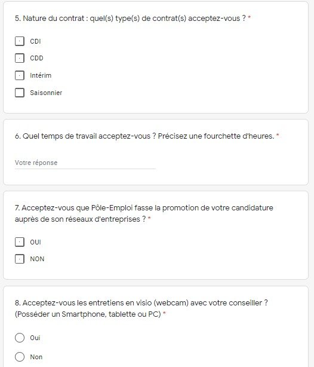Choose the Non radio button for visio

tap(20, 357)
